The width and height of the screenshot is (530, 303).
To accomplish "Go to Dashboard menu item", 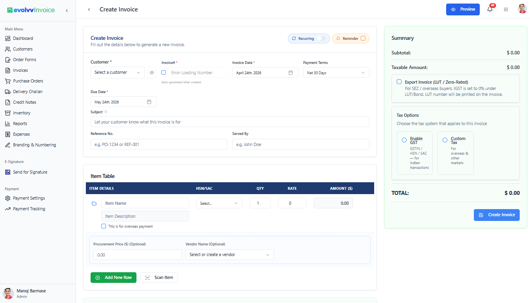I will point(23,38).
